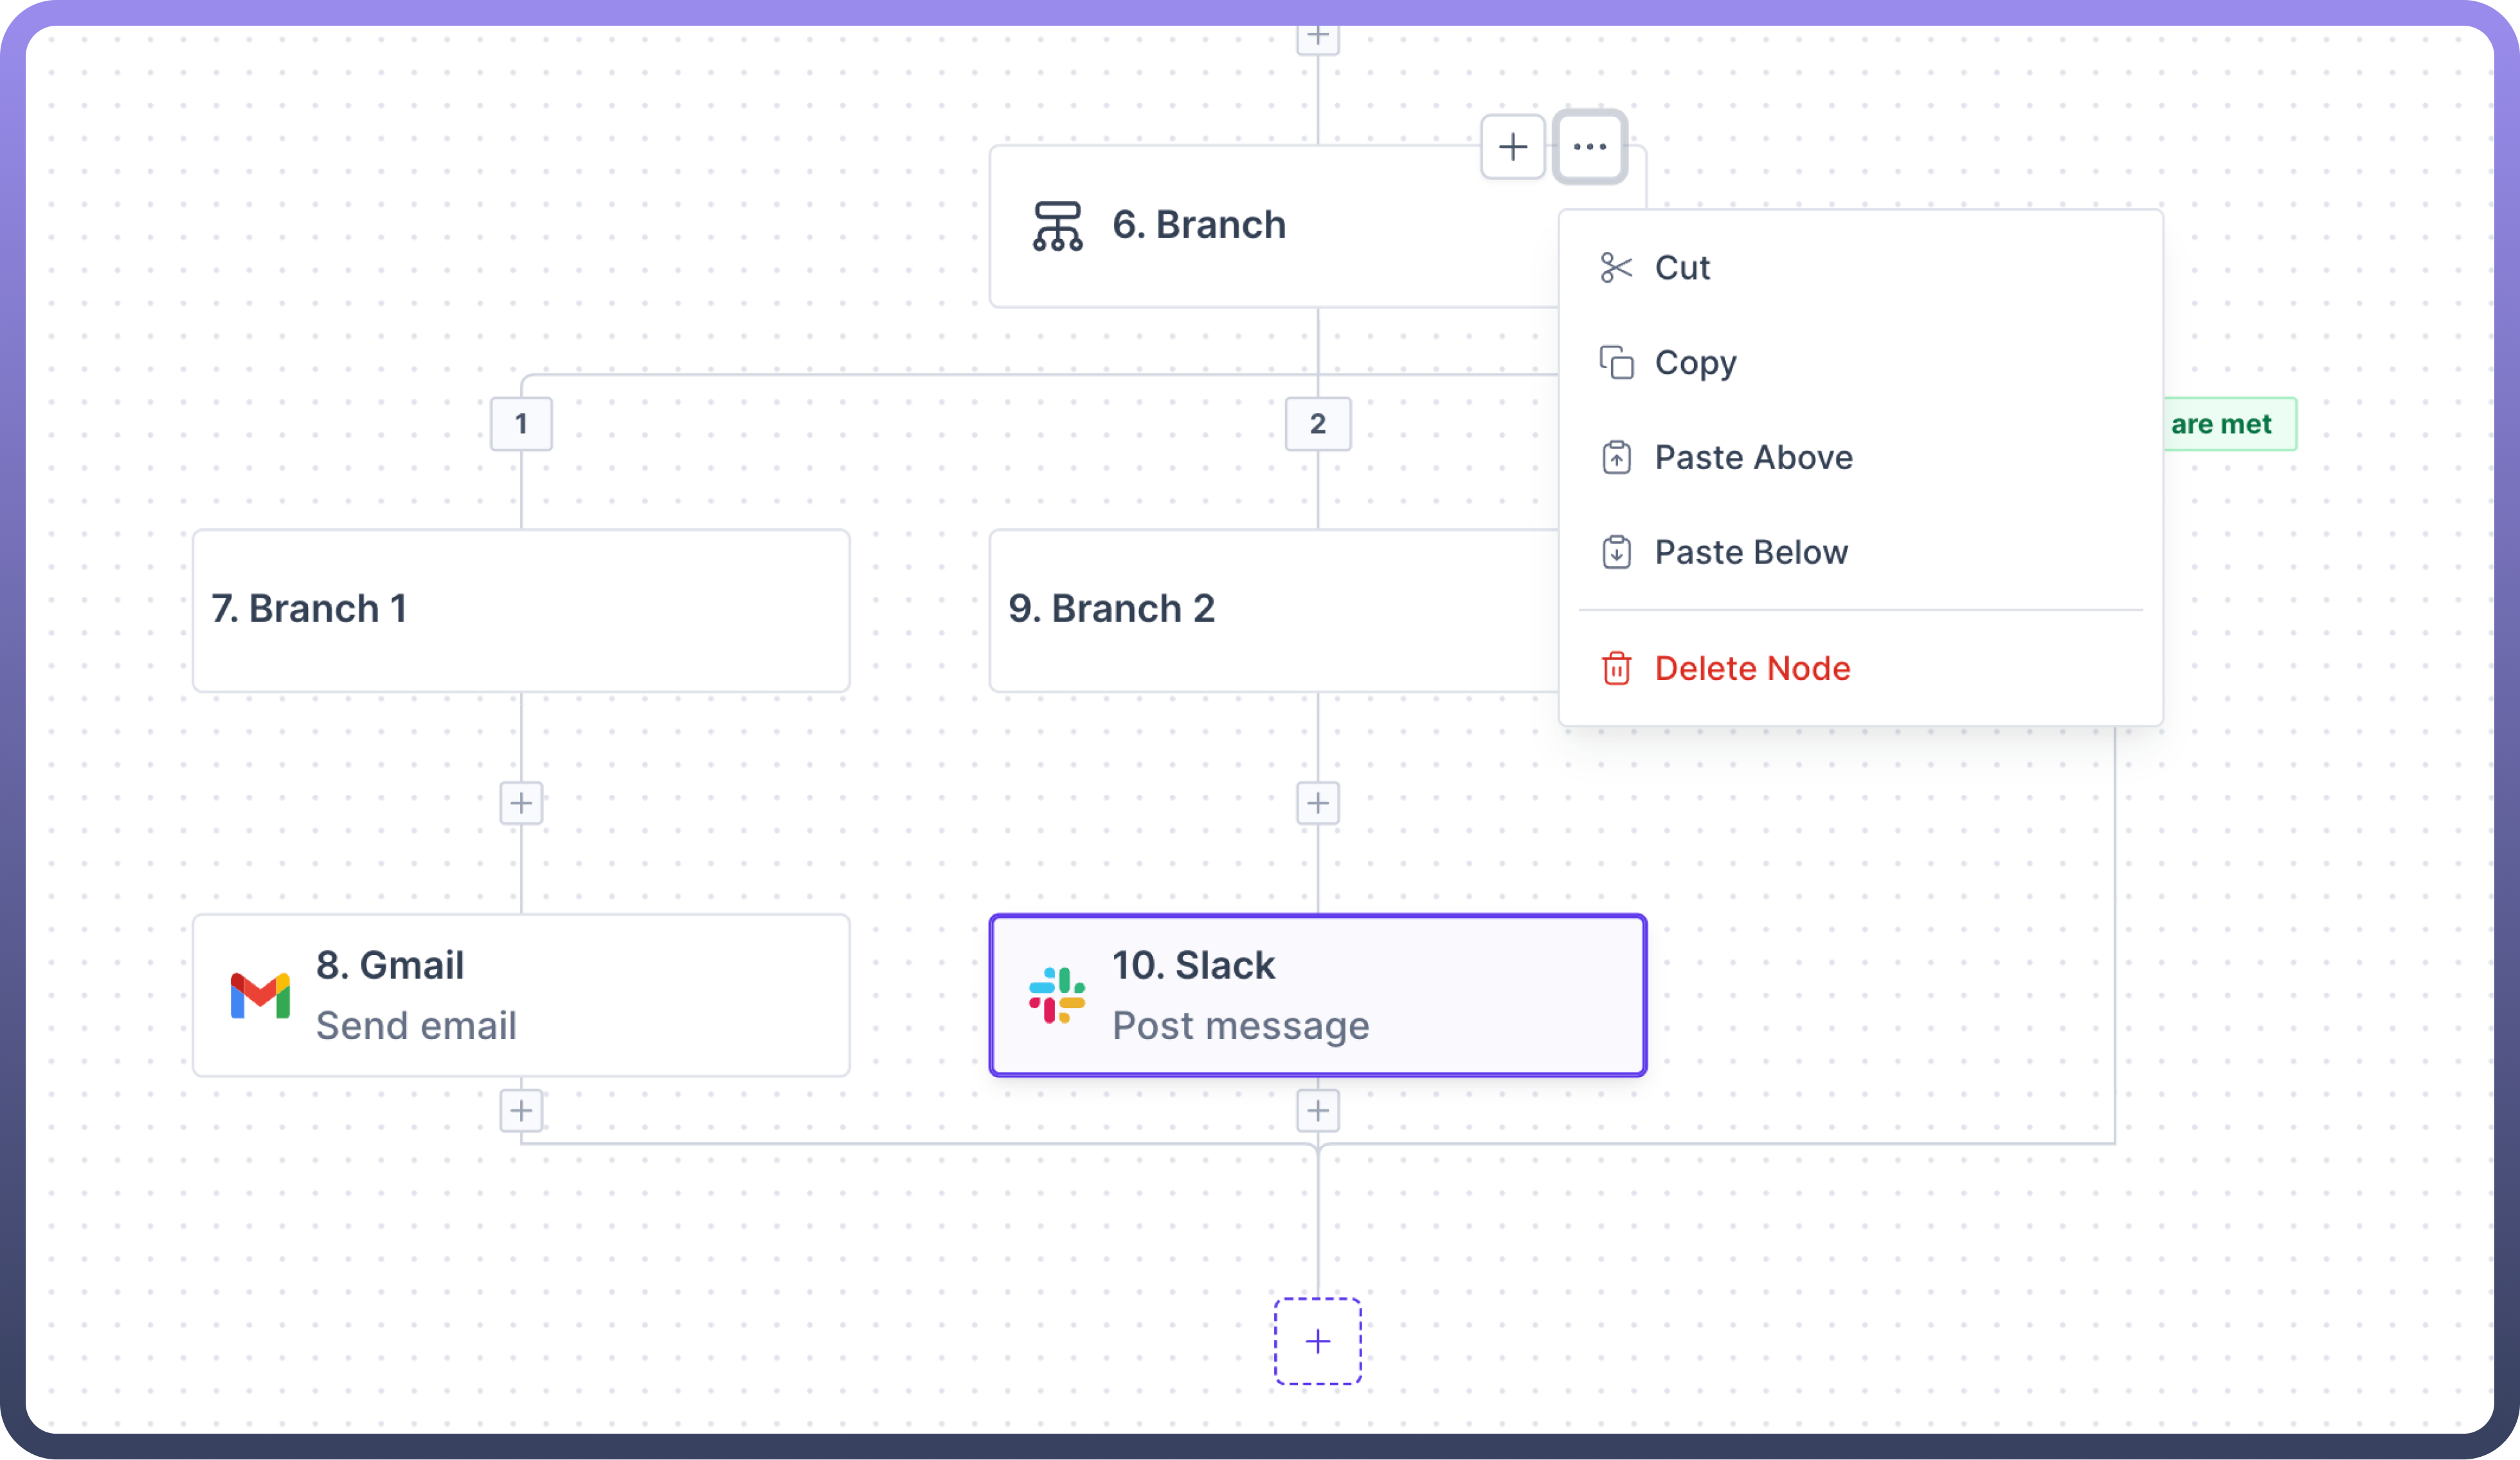The height and width of the screenshot is (1460, 2520).
Task: Click the Slack logo icon
Action: [1057, 995]
